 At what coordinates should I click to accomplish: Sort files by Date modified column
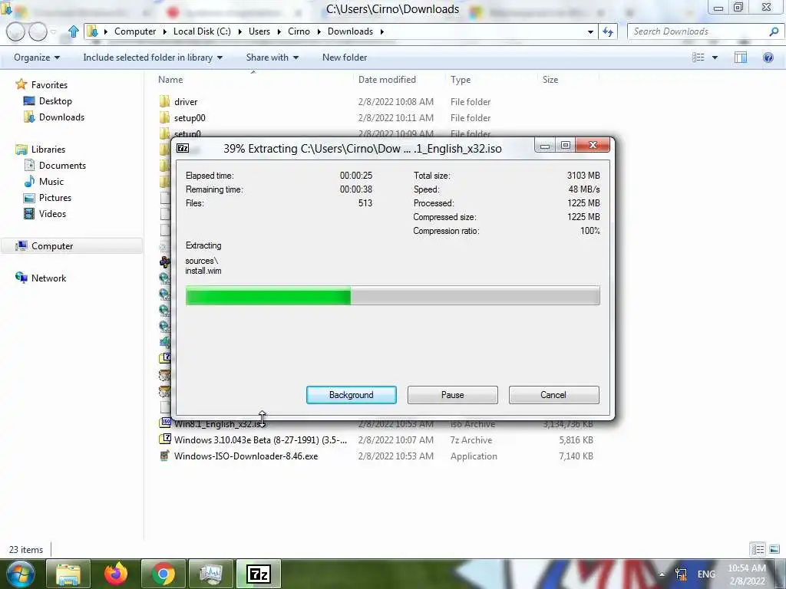point(387,80)
